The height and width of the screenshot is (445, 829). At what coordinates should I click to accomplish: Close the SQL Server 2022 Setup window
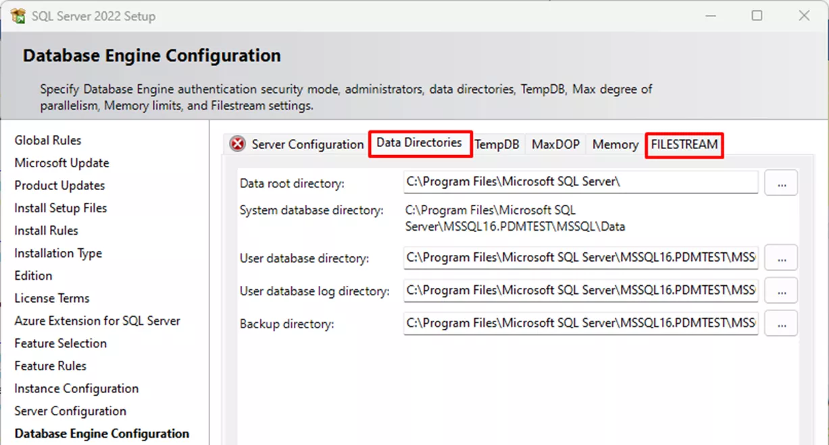(x=804, y=16)
